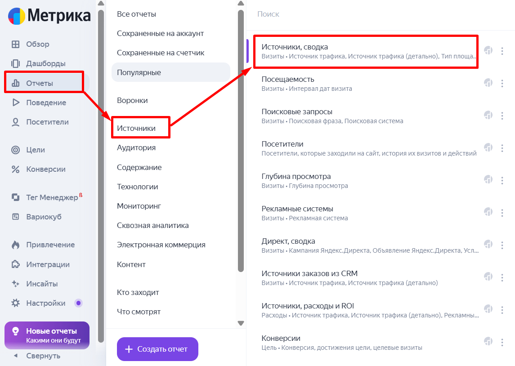The width and height of the screenshot is (515, 366).
Task: Open three-dot menu for Конверсии report
Action: click(x=502, y=342)
